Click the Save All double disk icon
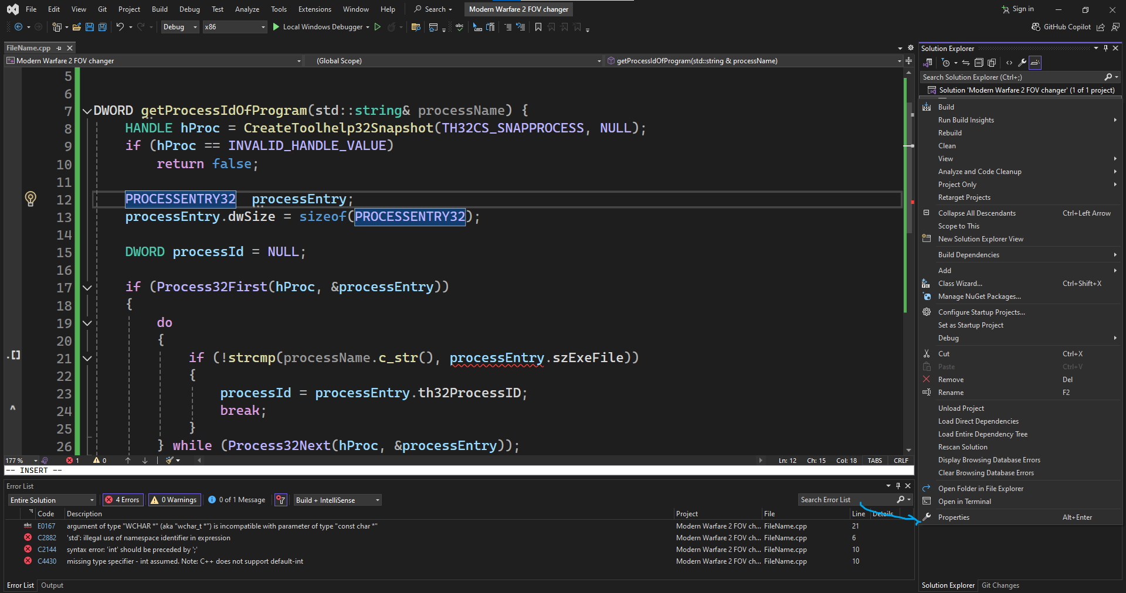This screenshot has width=1126, height=593. (x=103, y=27)
